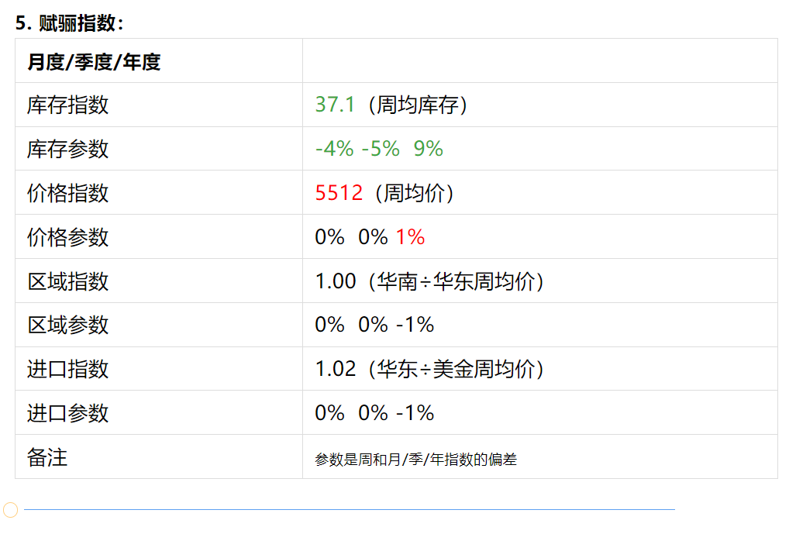Click the "备注" row label
The width and height of the screenshot is (796, 534).
[x=47, y=458]
